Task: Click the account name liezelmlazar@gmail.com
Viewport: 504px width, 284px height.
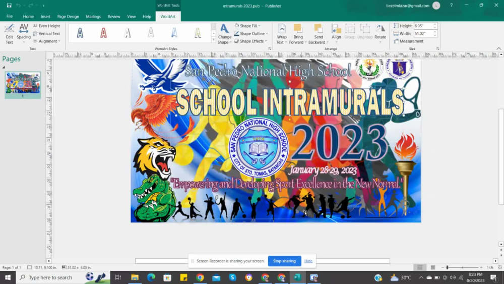Action: coord(408,6)
